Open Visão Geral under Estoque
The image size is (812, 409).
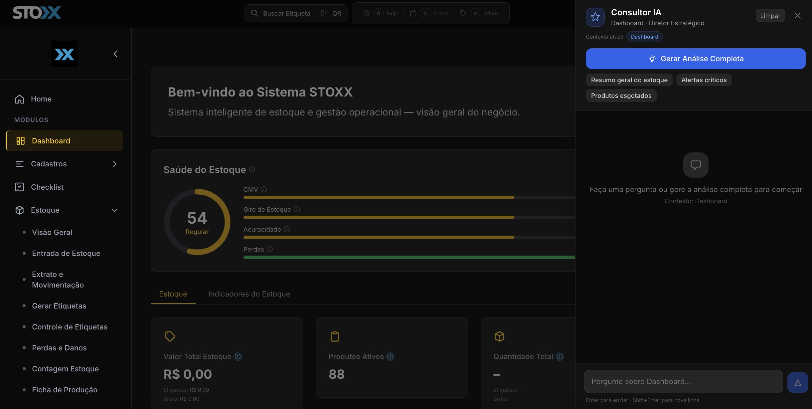pos(52,232)
